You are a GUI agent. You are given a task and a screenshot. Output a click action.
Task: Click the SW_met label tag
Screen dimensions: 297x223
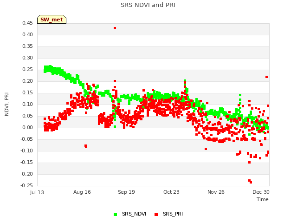coord(52,20)
